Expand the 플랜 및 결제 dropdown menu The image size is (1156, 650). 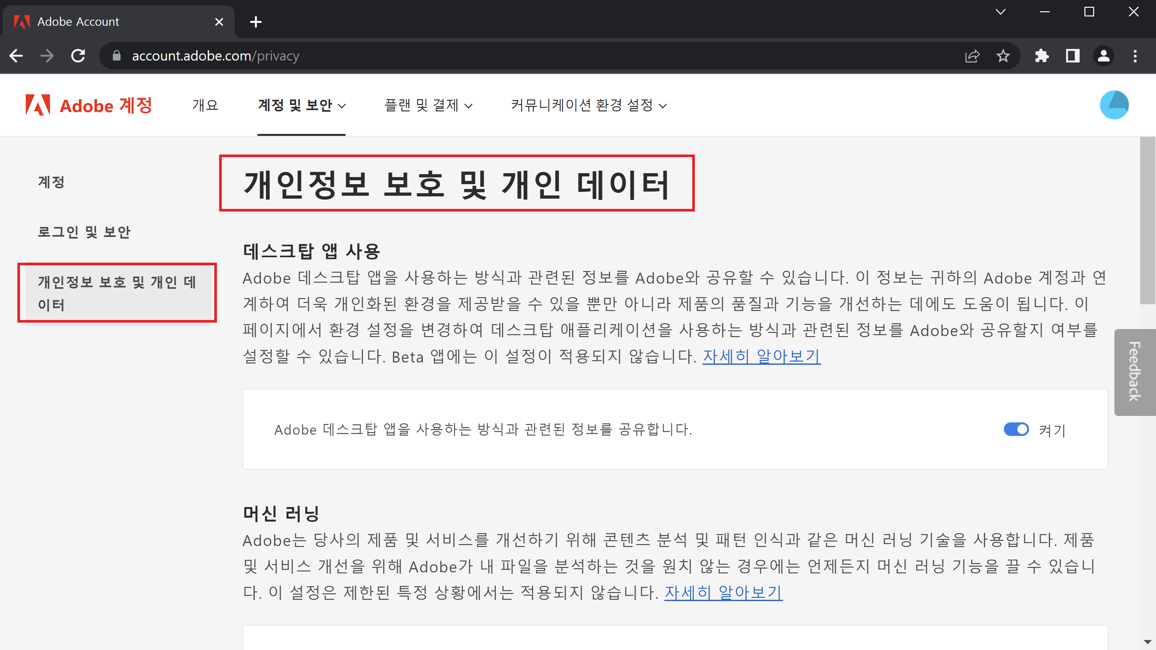click(x=428, y=106)
